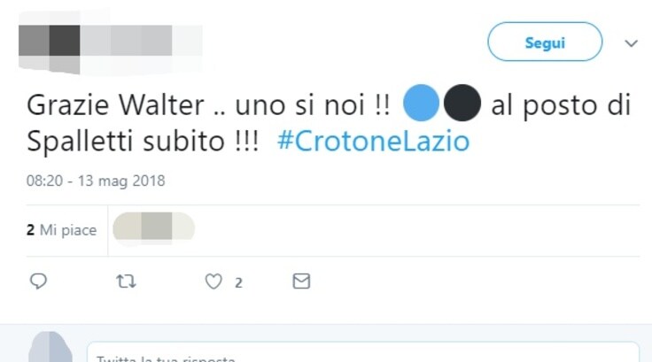Click the like count number 2

pos(238,282)
